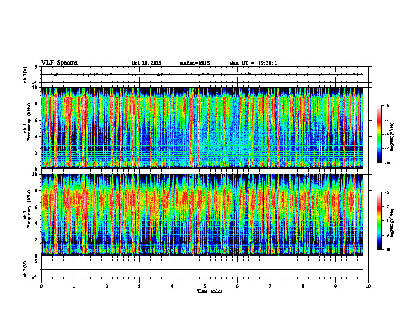
Task: Click the ch.2 spectrogram color bar
Action: click(x=379, y=221)
